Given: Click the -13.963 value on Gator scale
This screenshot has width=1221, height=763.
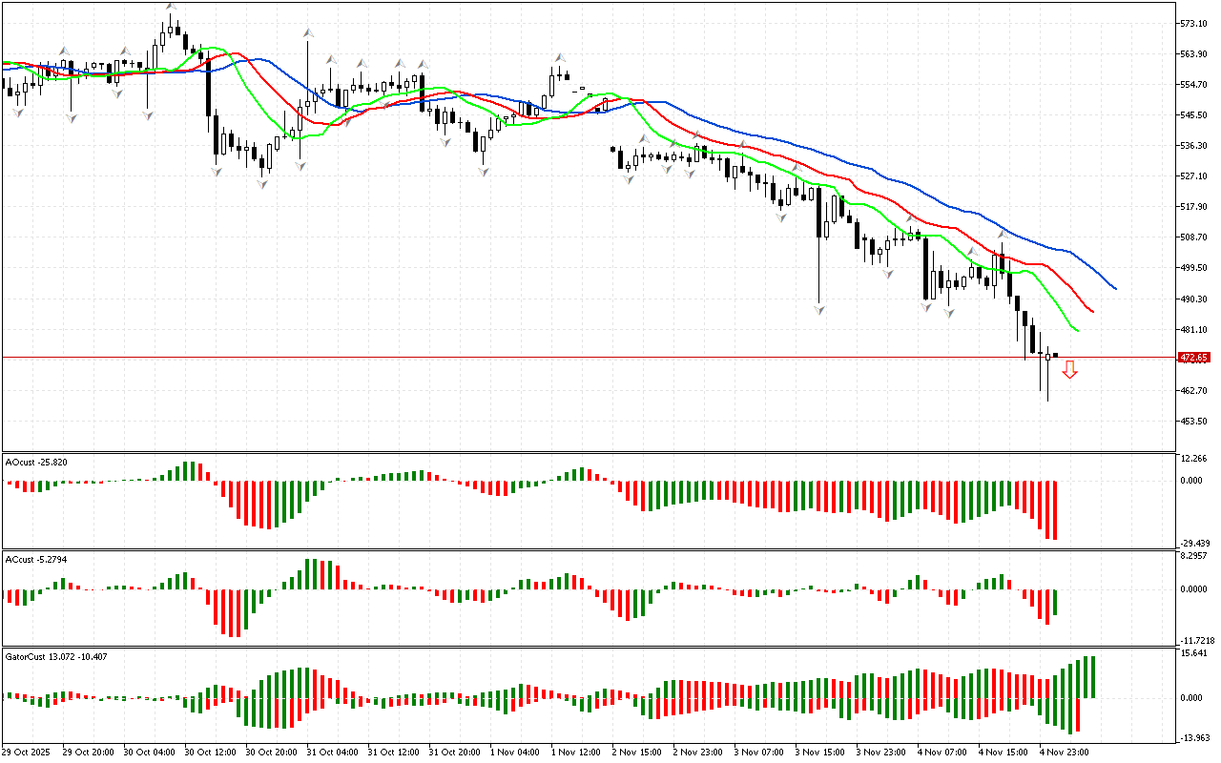Looking at the screenshot, I should [1194, 737].
